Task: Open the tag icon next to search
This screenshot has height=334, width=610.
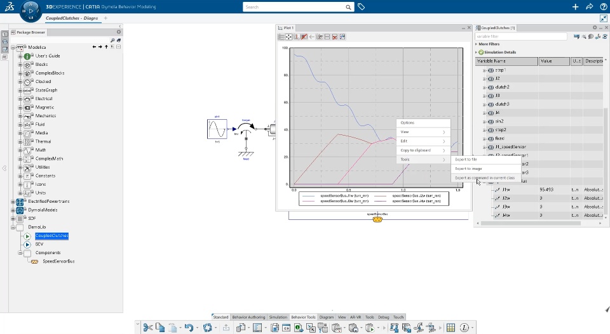Action: tap(361, 7)
